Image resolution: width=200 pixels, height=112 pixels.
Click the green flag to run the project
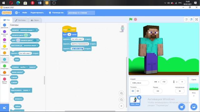point(131,19)
